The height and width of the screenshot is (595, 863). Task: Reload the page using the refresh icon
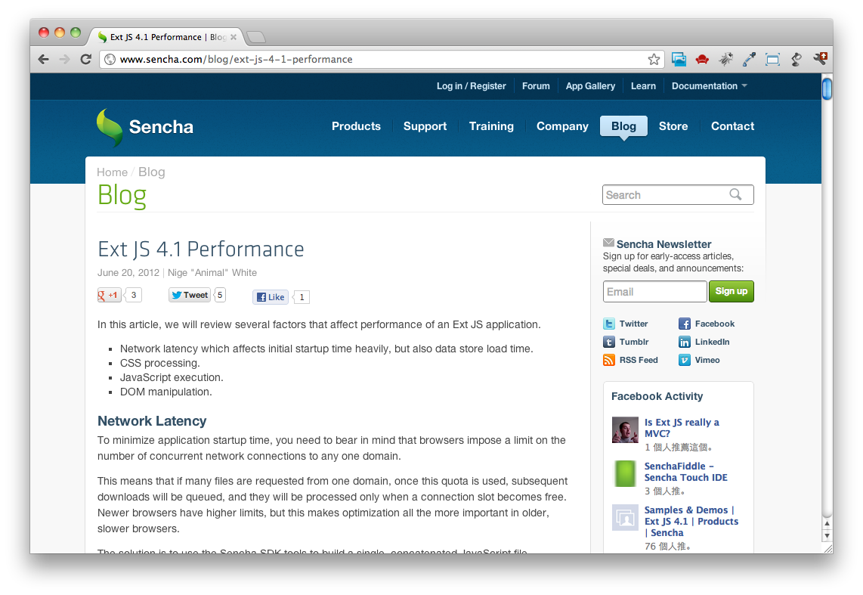click(x=85, y=58)
